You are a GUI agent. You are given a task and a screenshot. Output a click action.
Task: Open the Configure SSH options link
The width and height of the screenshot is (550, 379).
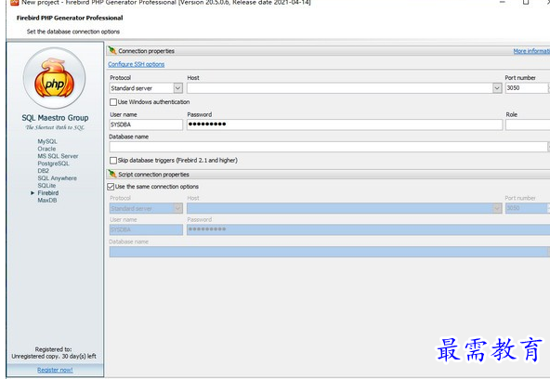(x=136, y=64)
